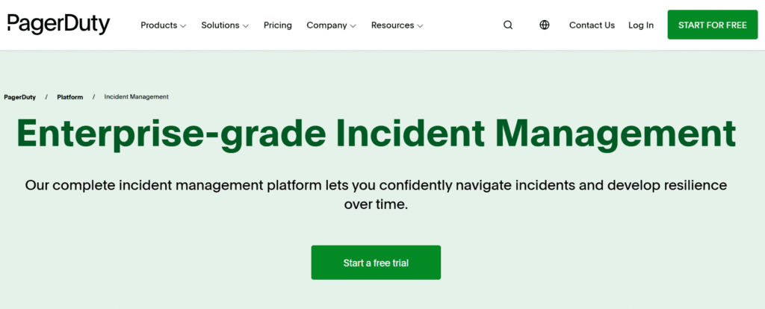The height and width of the screenshot is (309, 765).
Task: Click the PagerDuty logo in header
Action: click(58, 25)
